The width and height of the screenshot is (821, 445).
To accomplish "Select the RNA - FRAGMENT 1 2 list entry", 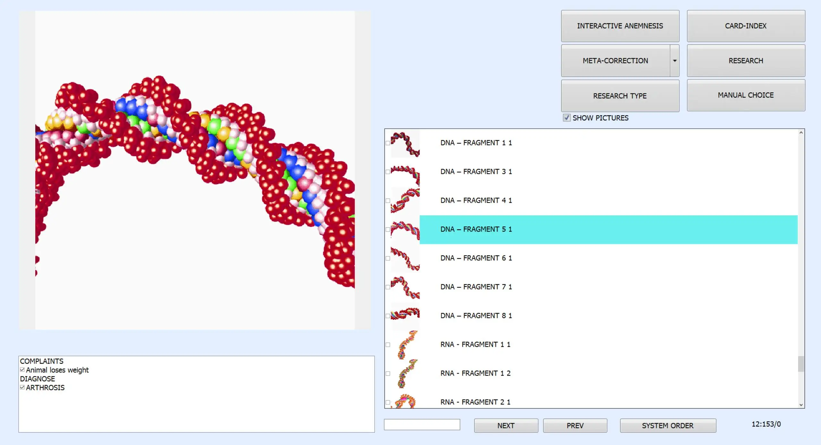I will (475, 373).
